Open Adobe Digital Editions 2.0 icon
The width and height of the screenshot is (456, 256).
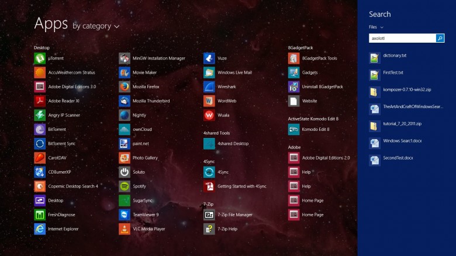293,158
